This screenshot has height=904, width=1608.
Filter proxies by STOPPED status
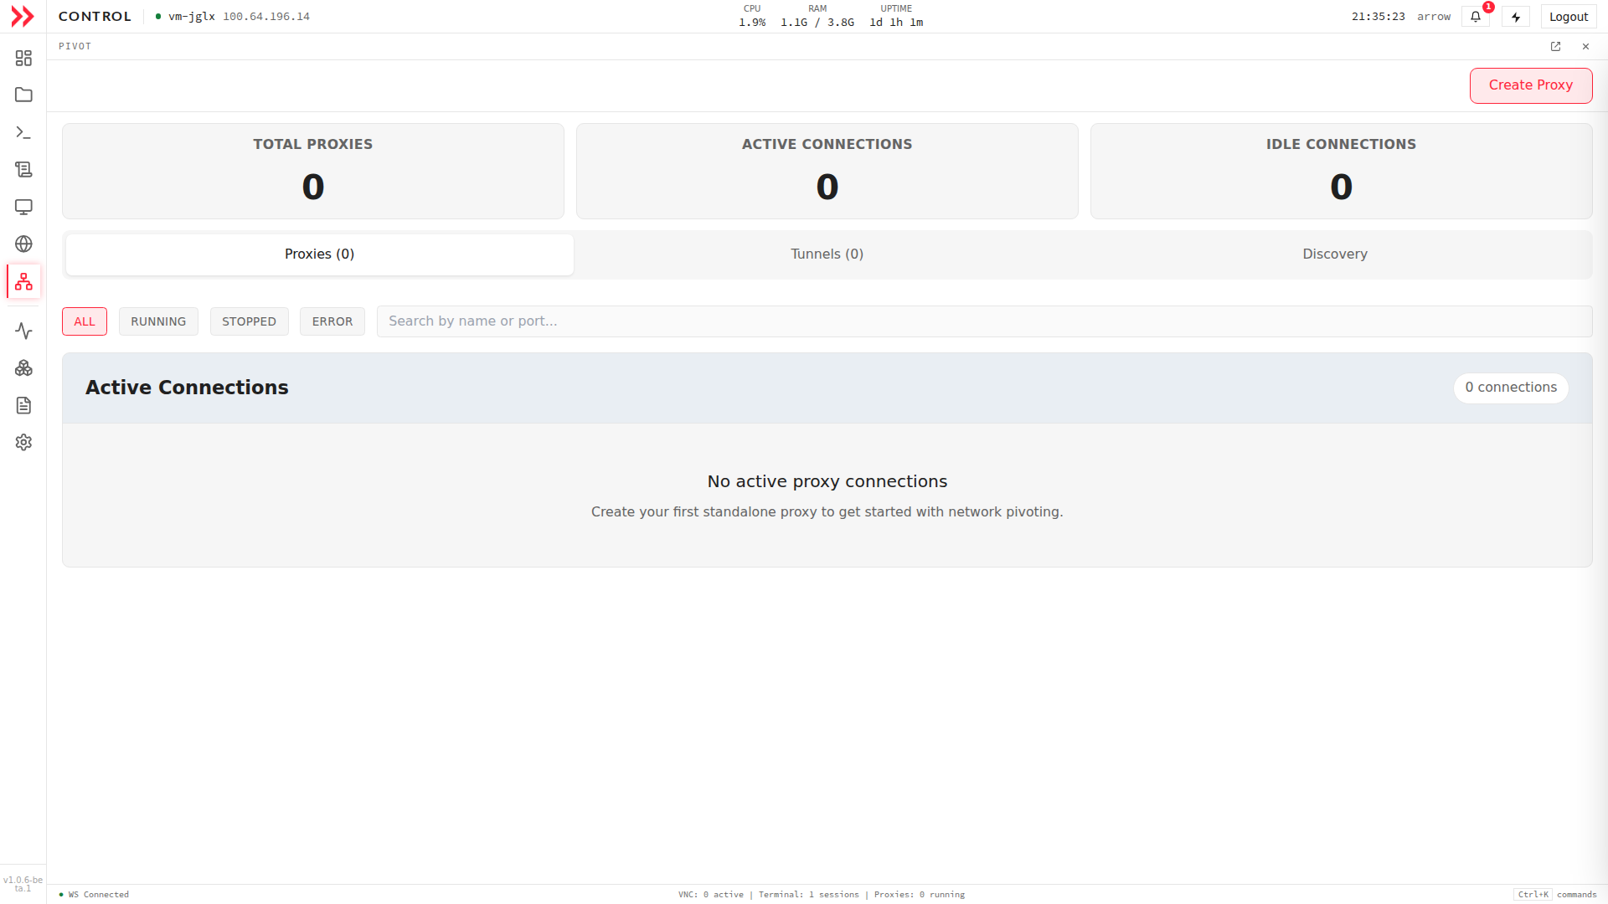[249, 321]
